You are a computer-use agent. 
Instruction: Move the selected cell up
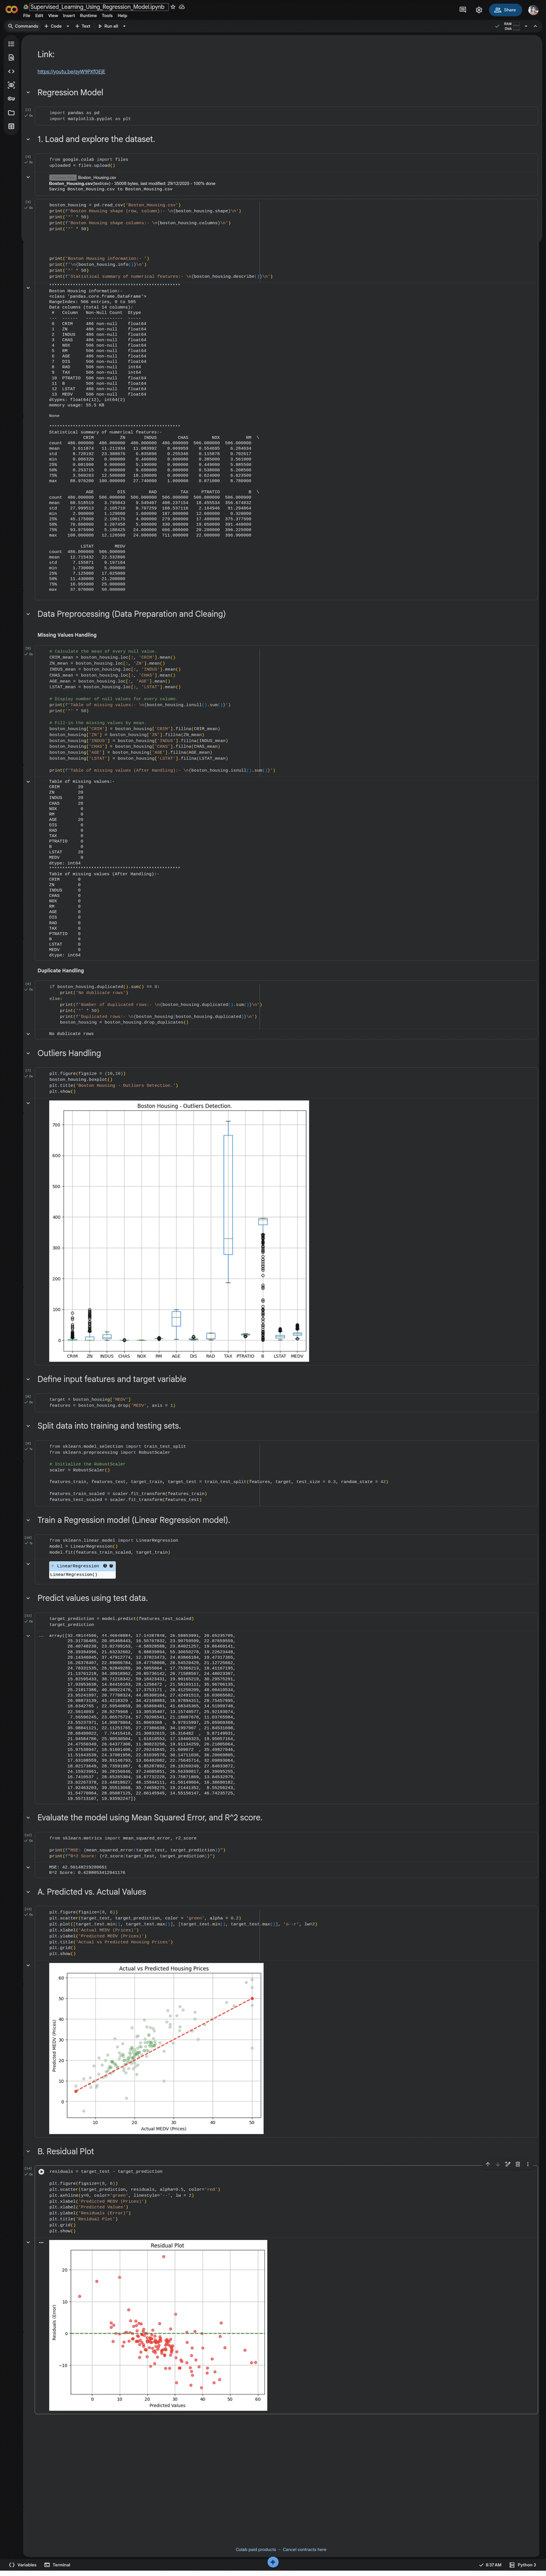(x=488, y=2165)
